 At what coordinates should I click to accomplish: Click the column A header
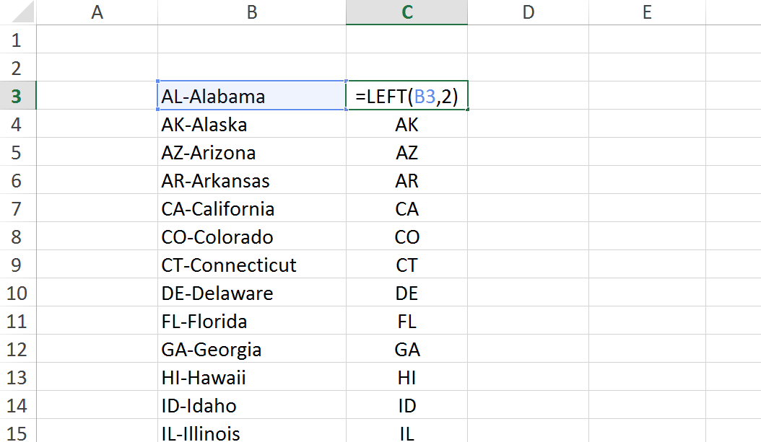pos(97,12)
